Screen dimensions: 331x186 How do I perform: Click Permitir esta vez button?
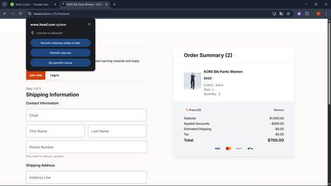(x=61, y=53)
